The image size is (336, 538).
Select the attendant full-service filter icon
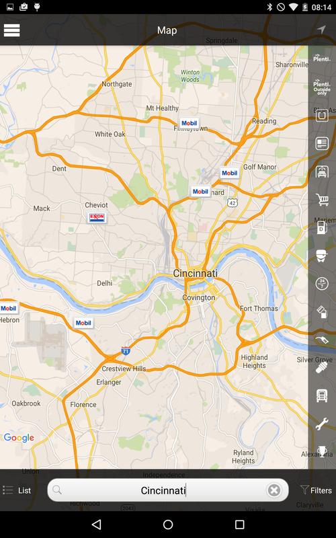pos(322,256)
